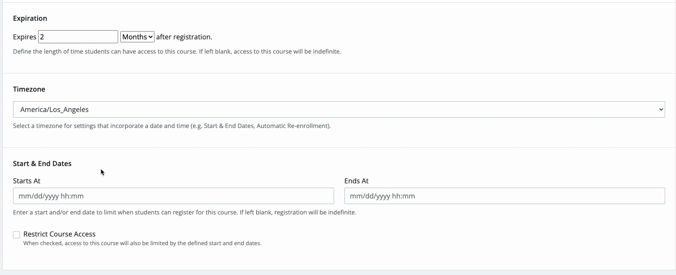Open the America/Los_Angeles timezone dropdown
Viewport: 676px width, 275px height.
point(338,109)
